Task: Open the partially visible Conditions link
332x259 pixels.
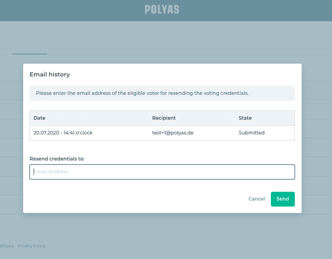Action: click(6, 246)
